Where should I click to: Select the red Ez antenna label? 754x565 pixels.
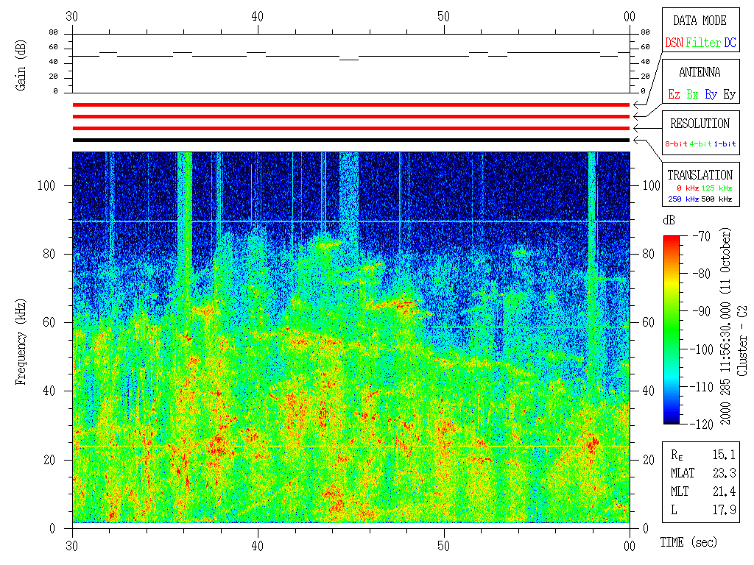(674, 95)
